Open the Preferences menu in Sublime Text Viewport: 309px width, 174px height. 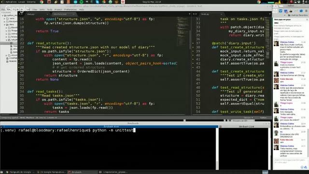[x=70, y=10]
